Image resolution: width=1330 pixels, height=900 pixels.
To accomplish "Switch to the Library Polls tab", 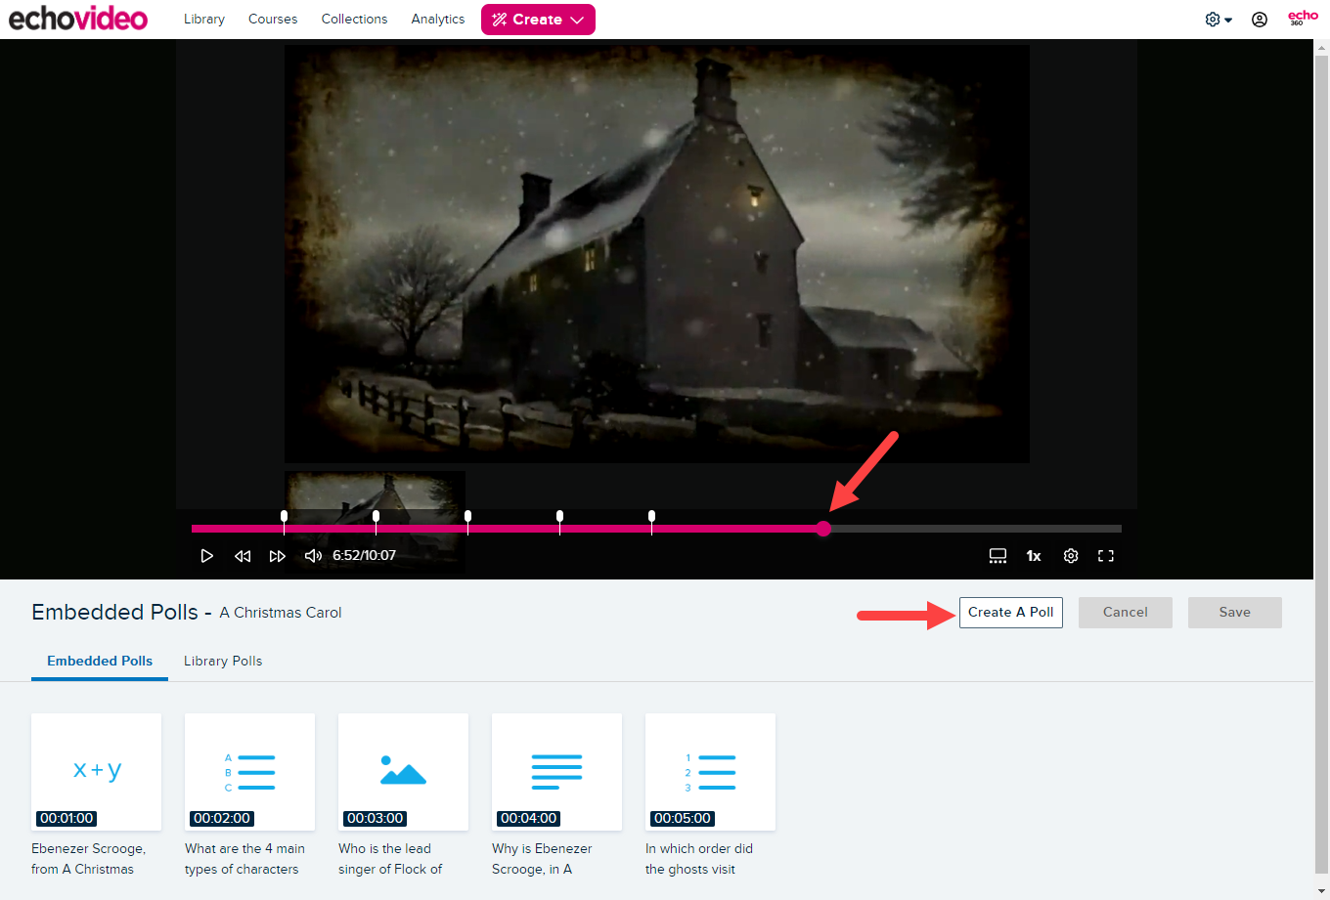I will [223, 662].
